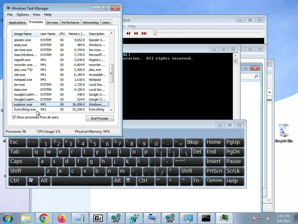298x224 pixels.
Task: Click the Bksp key on the on-screen keyboard
Action: [195, 143]
